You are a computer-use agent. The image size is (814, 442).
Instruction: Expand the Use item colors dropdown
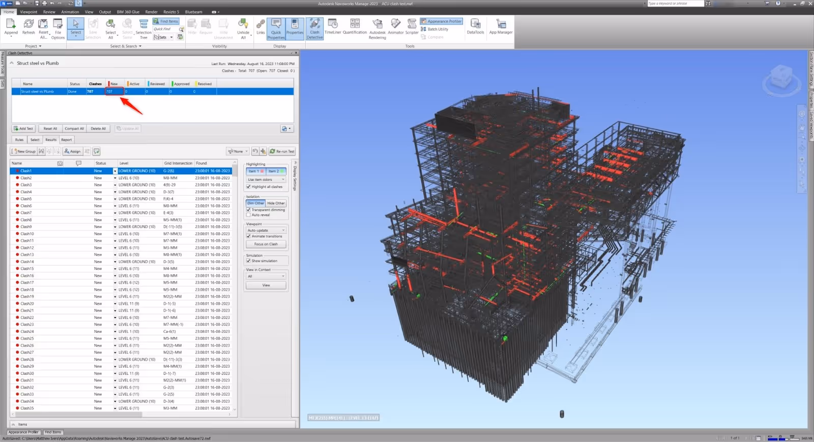(267, 180)
